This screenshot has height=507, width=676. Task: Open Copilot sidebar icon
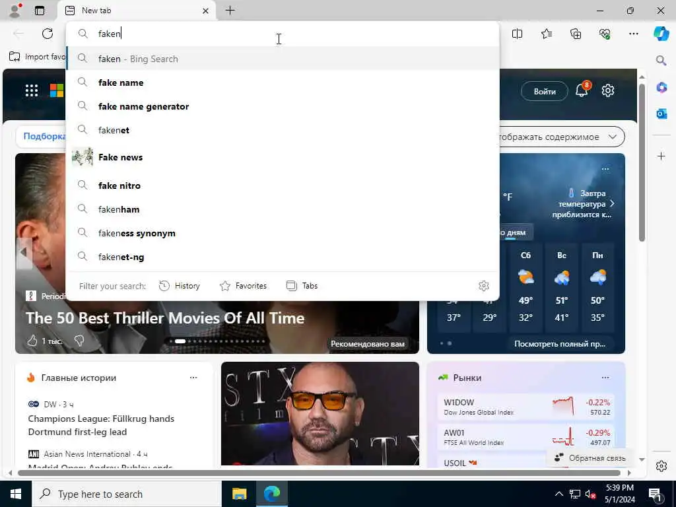coord(661,34)
